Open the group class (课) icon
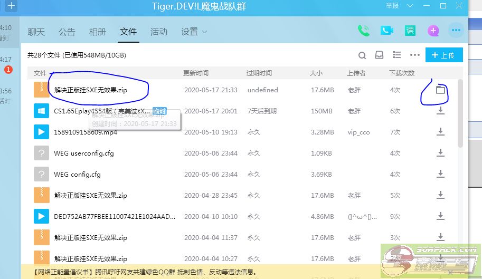482x279 pixels. (x=410, y=31)
